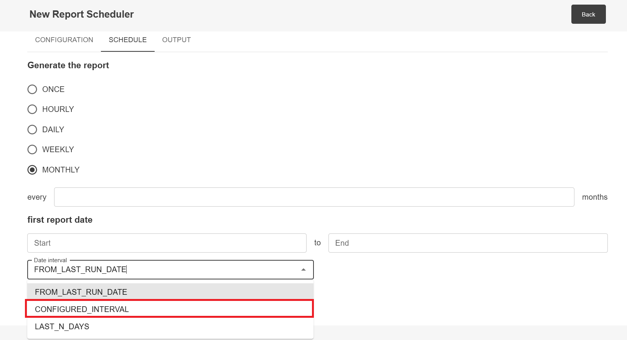
Task: Click the HOURLY label text
Action: pos(58,109)
